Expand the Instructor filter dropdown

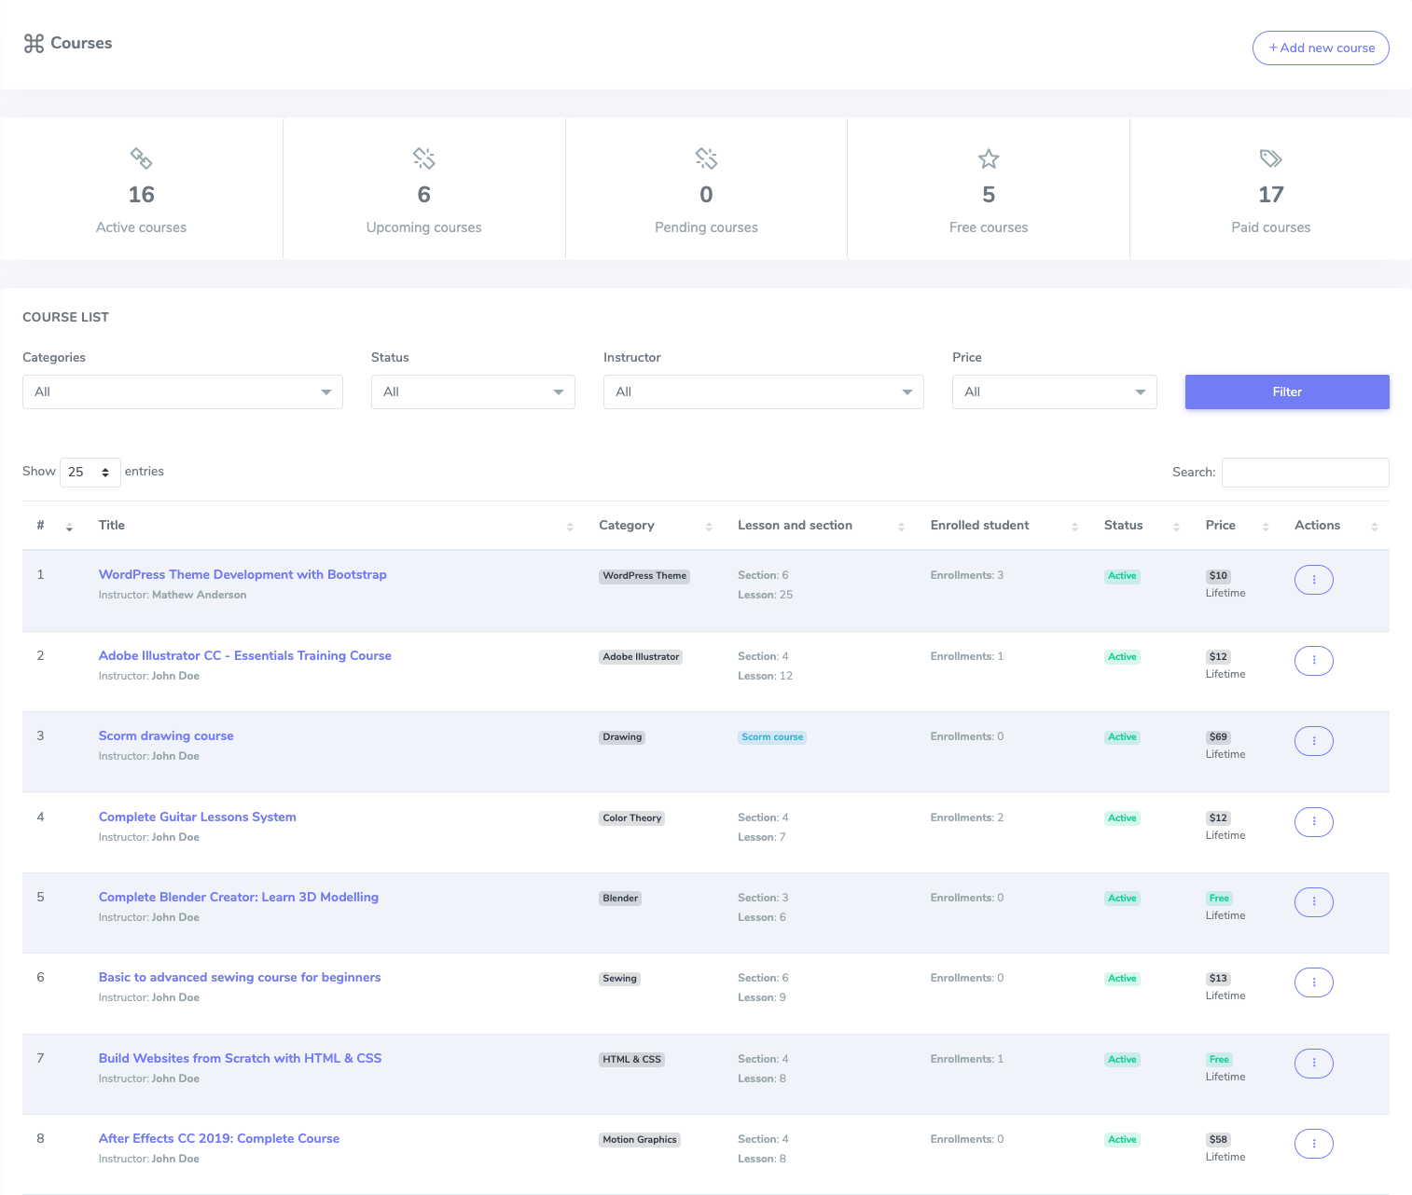763,392
